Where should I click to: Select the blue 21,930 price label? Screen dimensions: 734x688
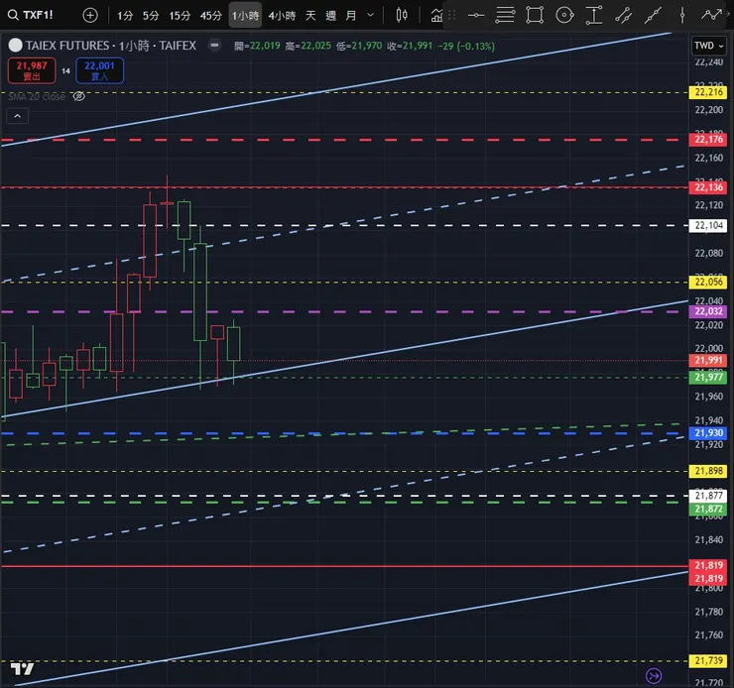[708, 433]
